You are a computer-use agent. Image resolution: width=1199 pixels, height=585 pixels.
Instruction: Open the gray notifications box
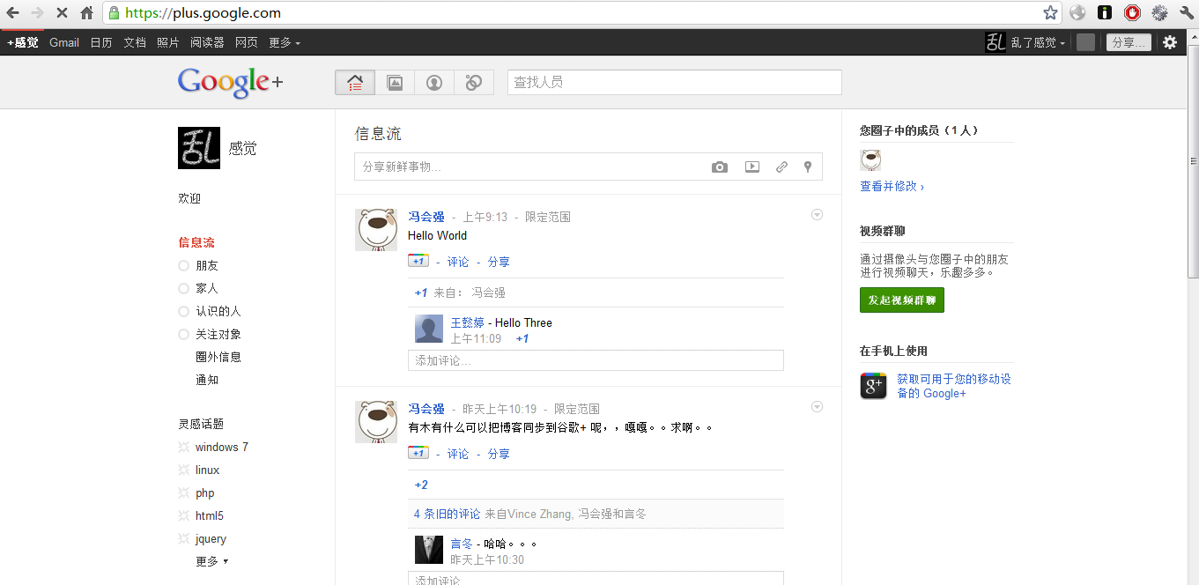click(1085, 42)
